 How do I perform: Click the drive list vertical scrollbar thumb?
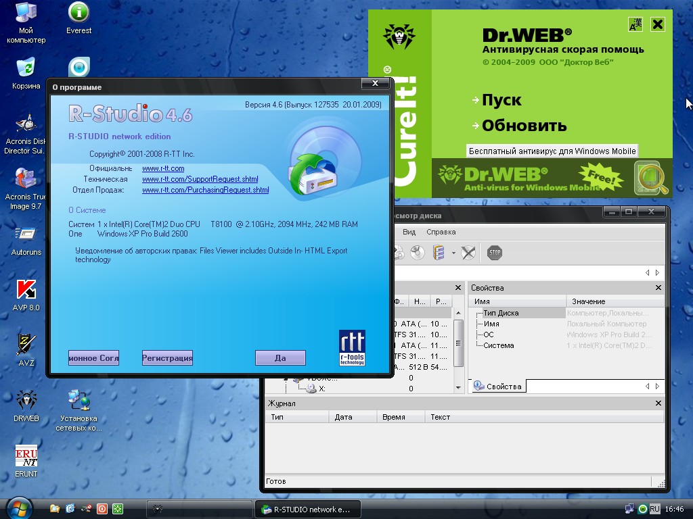coord(458,343)
